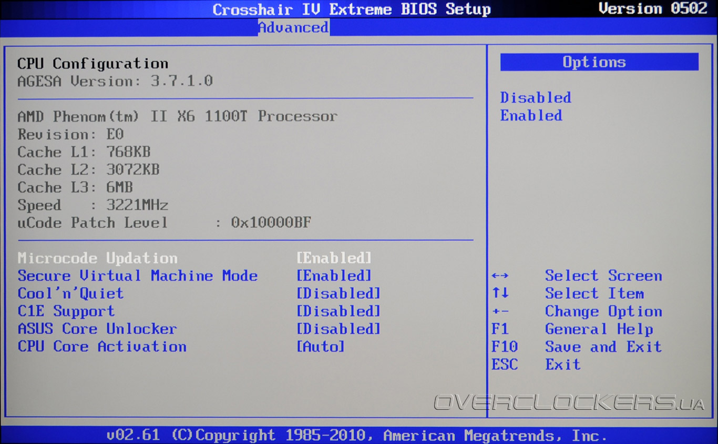Click the up-down arrows key symbol
718x444 pixels.
(500, 294)
